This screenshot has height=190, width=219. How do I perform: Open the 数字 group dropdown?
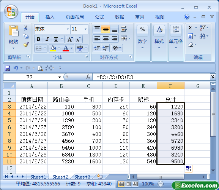(142, 48)
